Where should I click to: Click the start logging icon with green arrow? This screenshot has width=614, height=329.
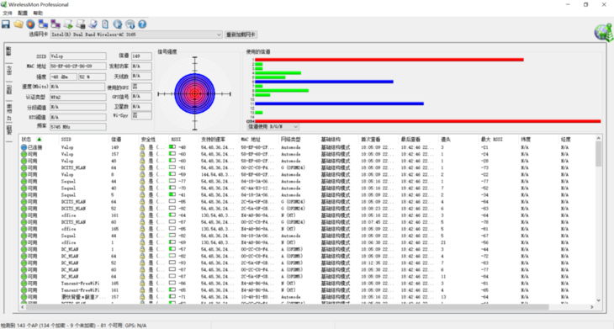click(68, 24)
